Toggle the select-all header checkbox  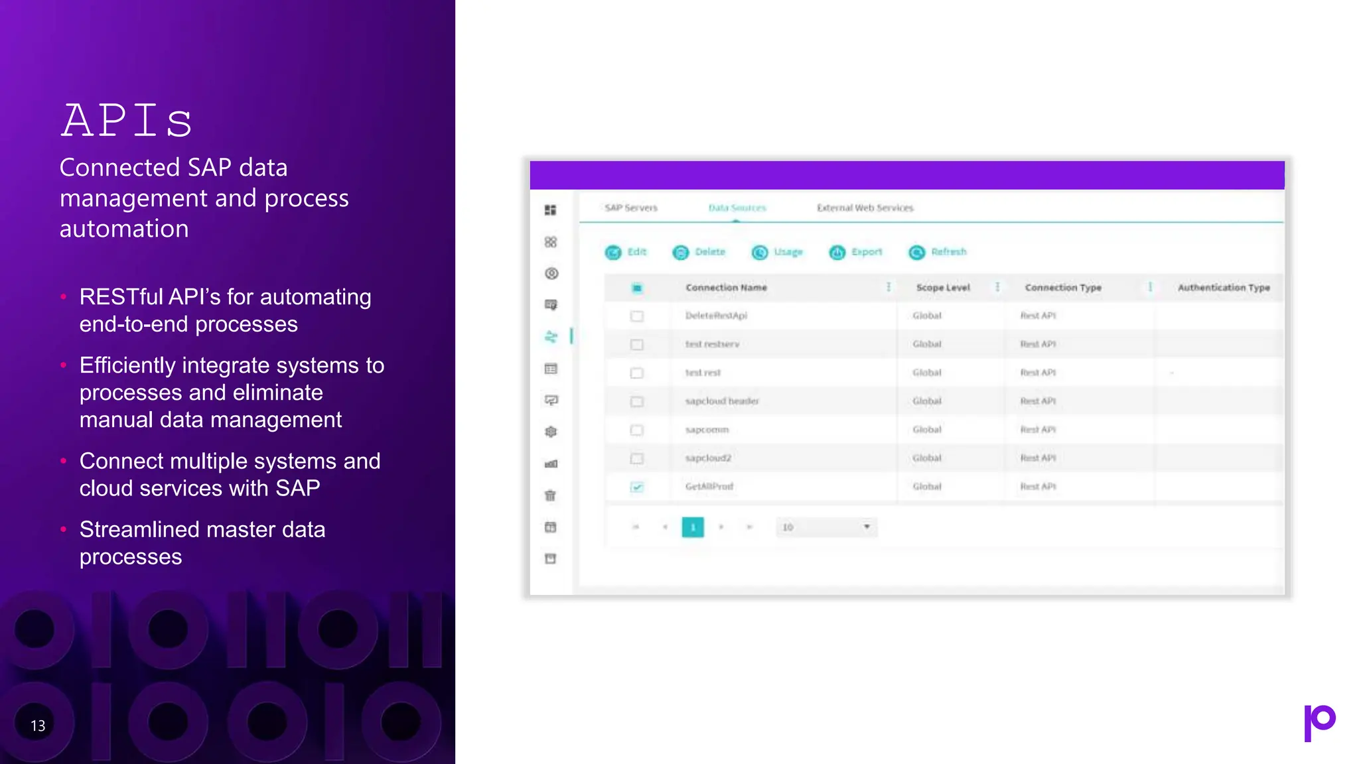[x=637, y=288]
